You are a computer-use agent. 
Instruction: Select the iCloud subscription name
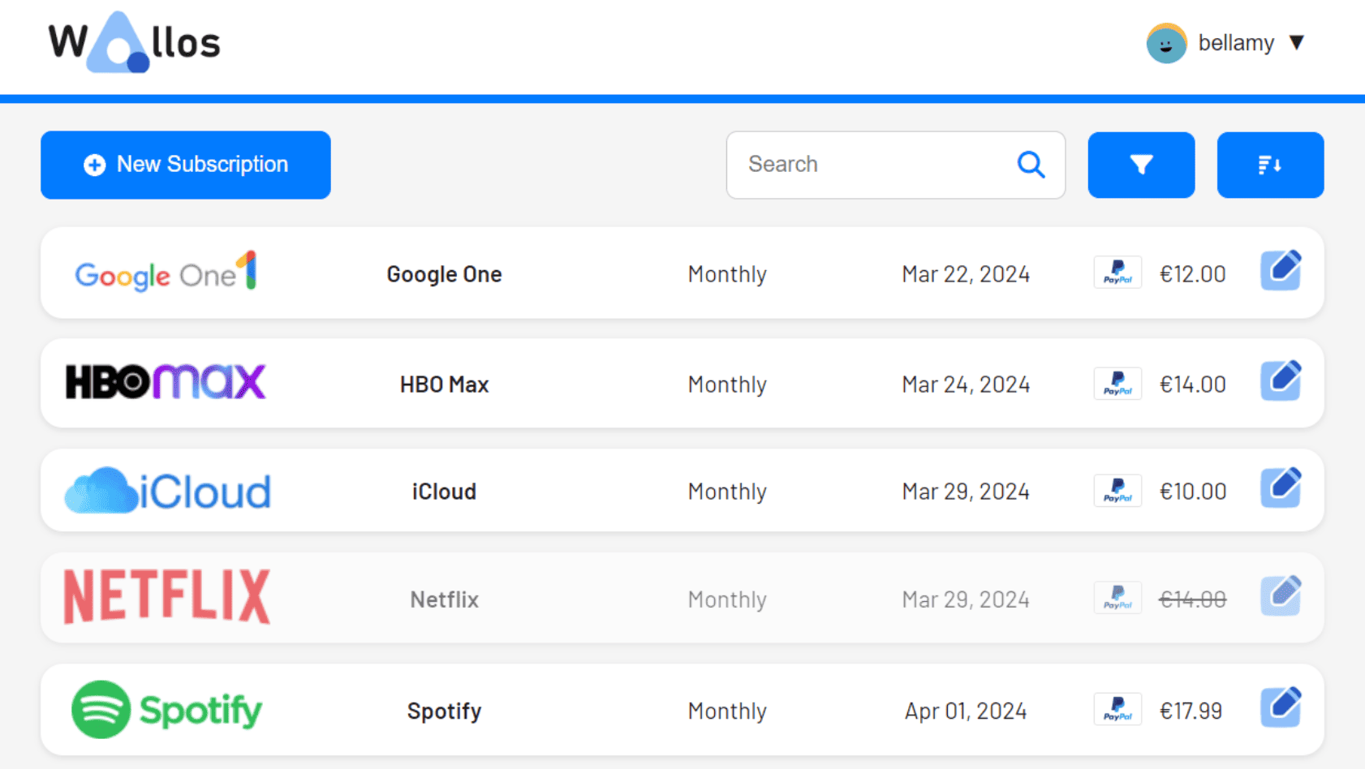coord(444,492)
